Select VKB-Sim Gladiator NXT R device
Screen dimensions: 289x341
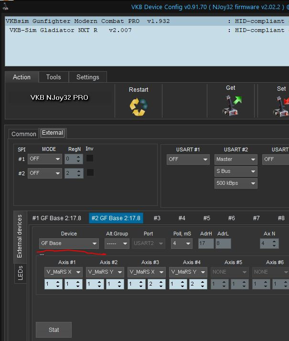pyautogui.click(x=147, y=30)
